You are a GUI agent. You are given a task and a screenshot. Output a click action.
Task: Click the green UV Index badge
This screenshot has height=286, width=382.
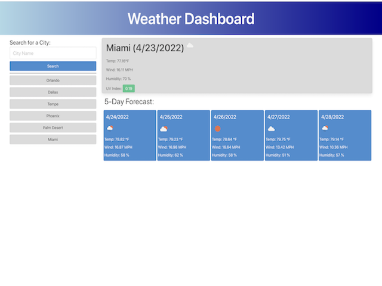point(128,88)
